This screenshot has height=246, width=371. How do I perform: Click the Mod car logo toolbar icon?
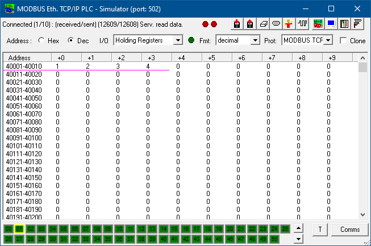tap(318, 24)
